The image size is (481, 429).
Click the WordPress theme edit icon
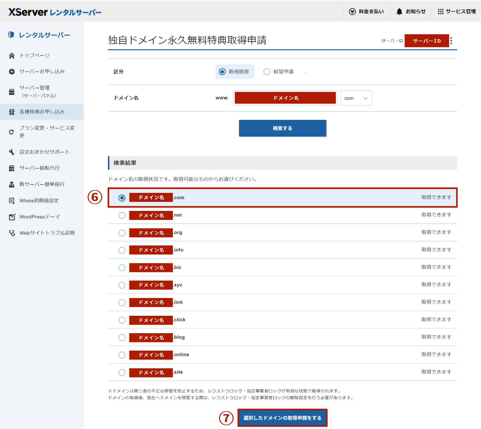(12, 217)
